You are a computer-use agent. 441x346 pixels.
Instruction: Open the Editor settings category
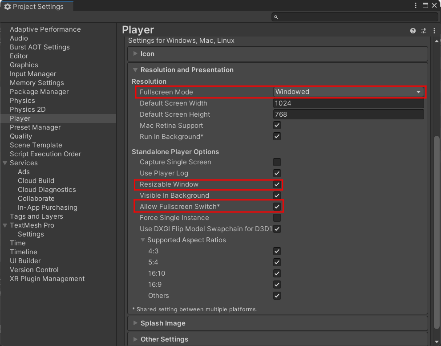pyautogui.click(x=19, y=56)
